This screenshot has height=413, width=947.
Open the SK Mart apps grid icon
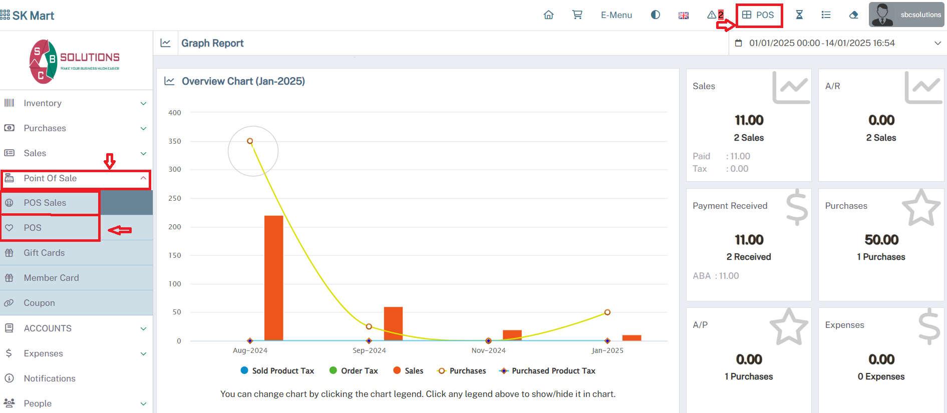[6, 15]
